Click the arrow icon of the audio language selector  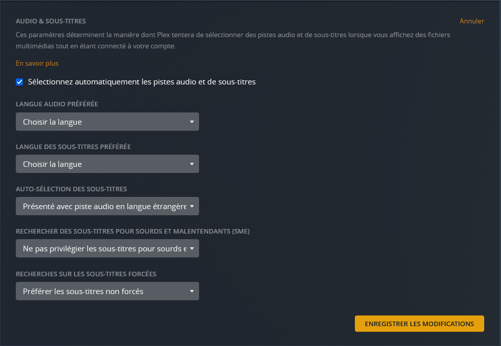click(192, 122)
